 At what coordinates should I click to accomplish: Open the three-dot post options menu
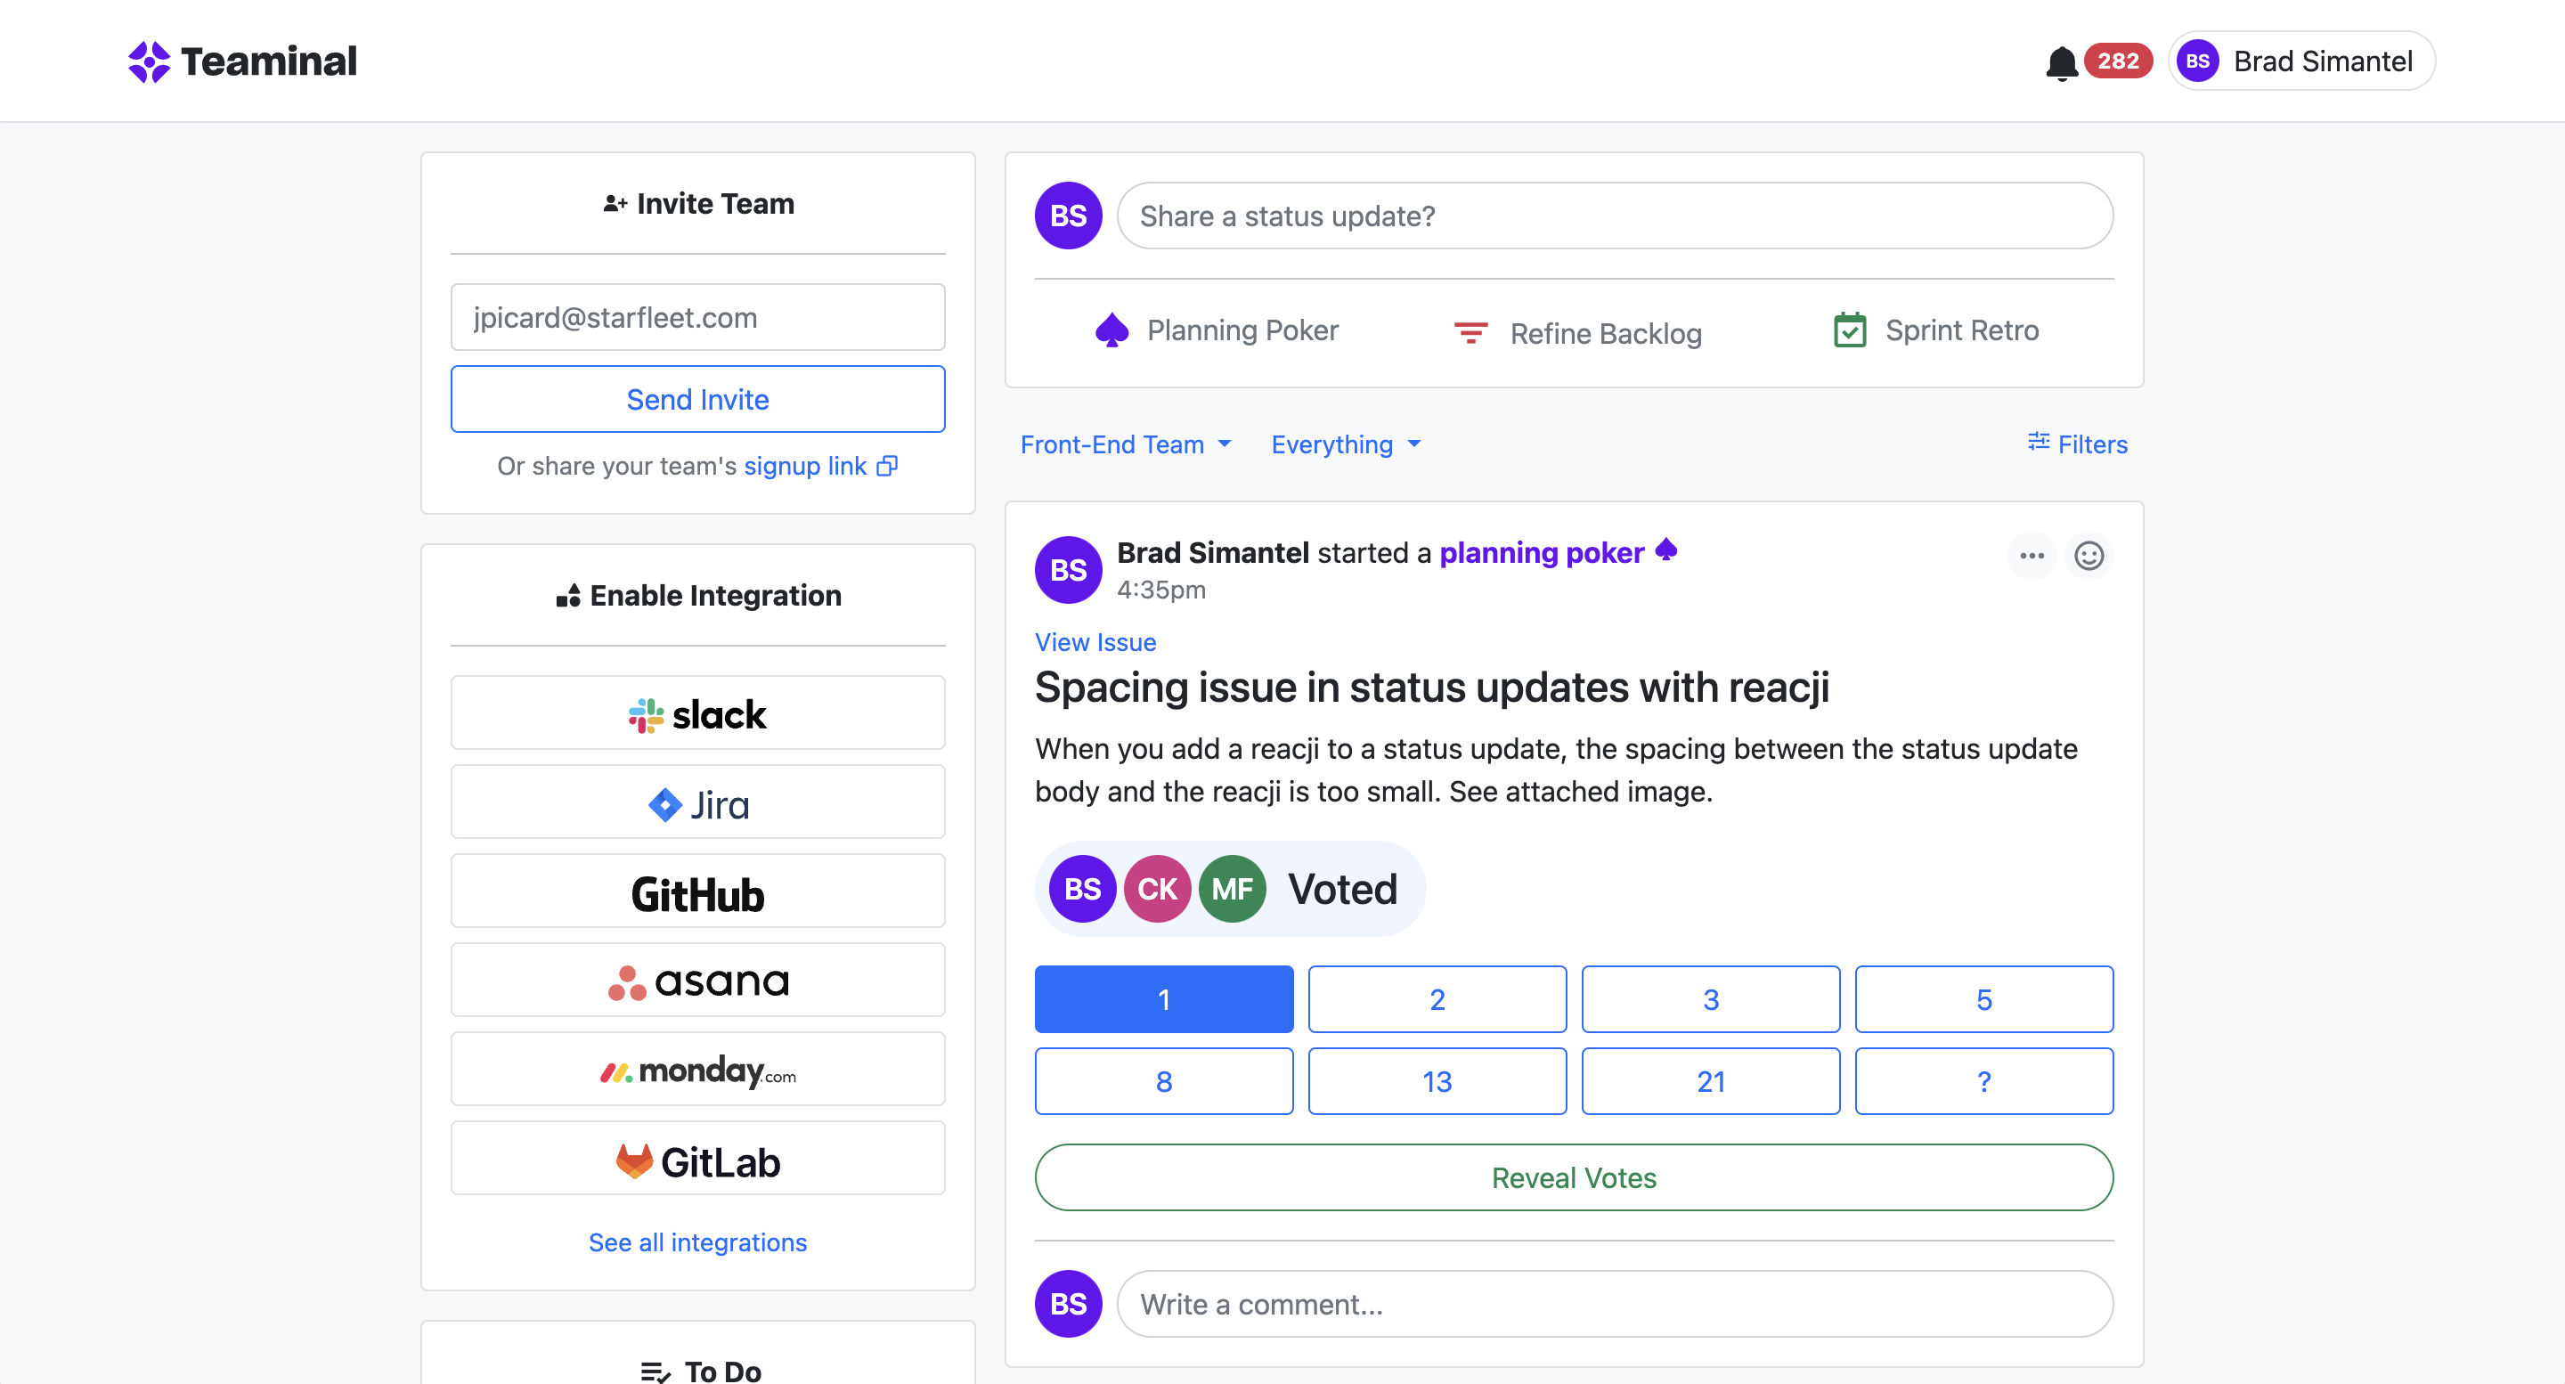pos(2032,556)
